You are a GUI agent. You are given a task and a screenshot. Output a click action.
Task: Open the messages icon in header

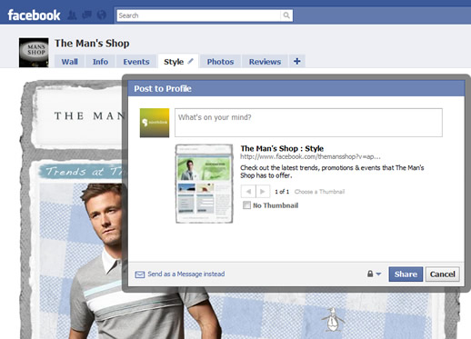tap(86, 15)
